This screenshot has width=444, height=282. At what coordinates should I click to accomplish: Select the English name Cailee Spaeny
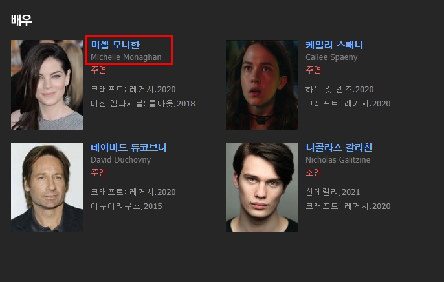click(x=331, y=57)
